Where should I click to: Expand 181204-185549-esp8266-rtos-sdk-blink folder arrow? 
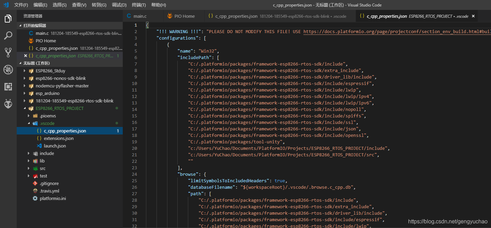point(25,101)
